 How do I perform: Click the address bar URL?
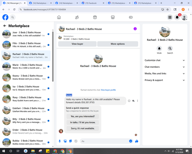(45, 10)
